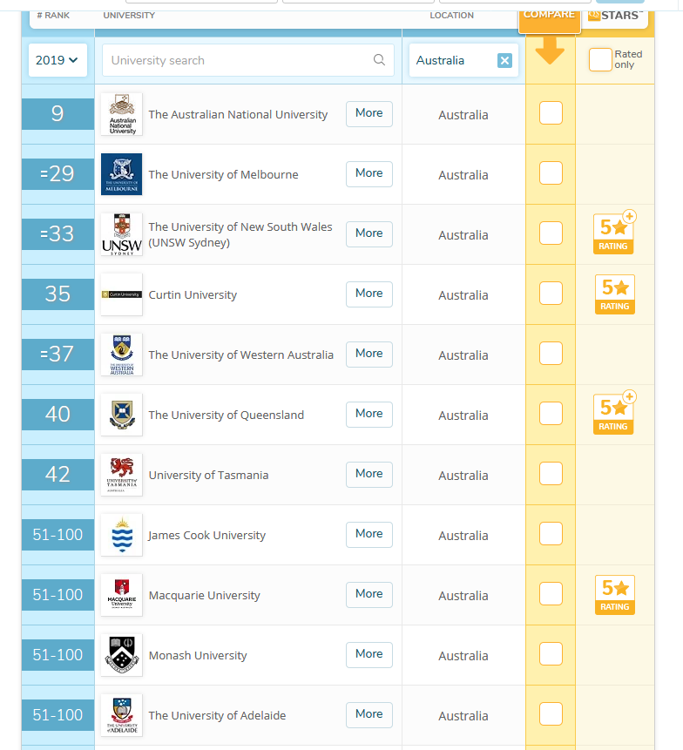The image size is (683, 750).
Task: Click the Australia location filter box
Action: [x=463, y=60]
